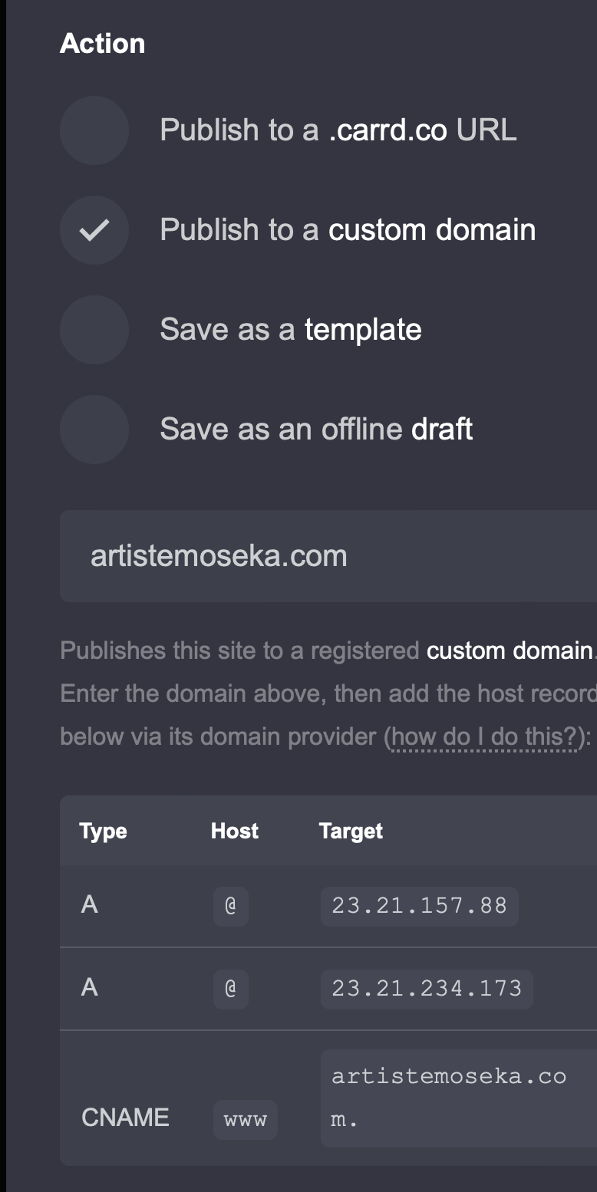Viewport: 597px width, 1192px height.
Task: Choose the Save as a template radio button
Action: tap(94, 330)
